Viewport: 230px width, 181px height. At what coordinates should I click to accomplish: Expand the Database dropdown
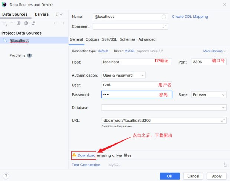click(x=223, y=108)
